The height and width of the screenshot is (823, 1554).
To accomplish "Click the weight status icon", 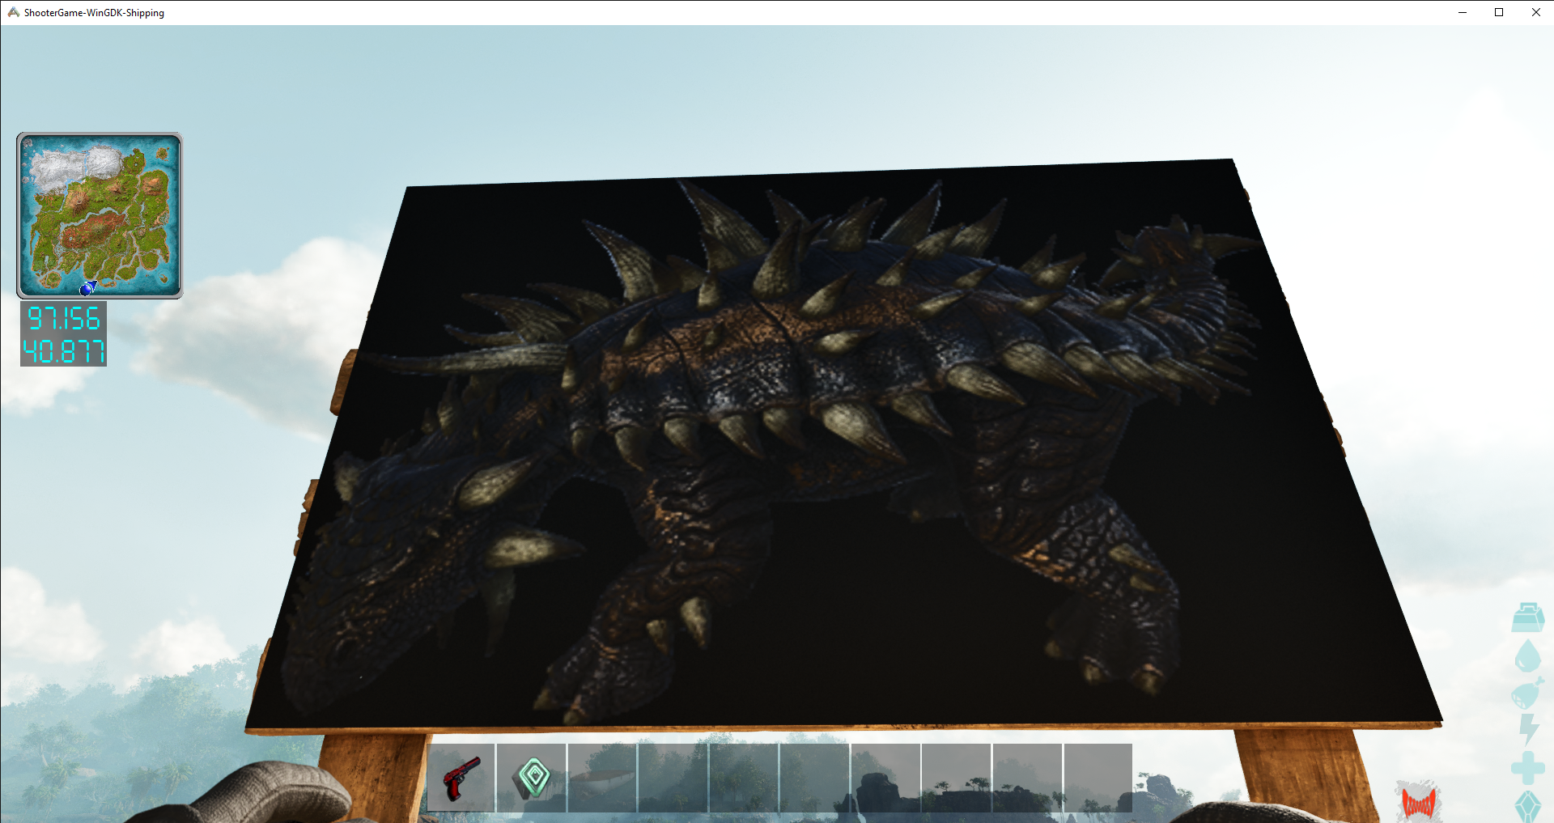I will click(1527, 617).
